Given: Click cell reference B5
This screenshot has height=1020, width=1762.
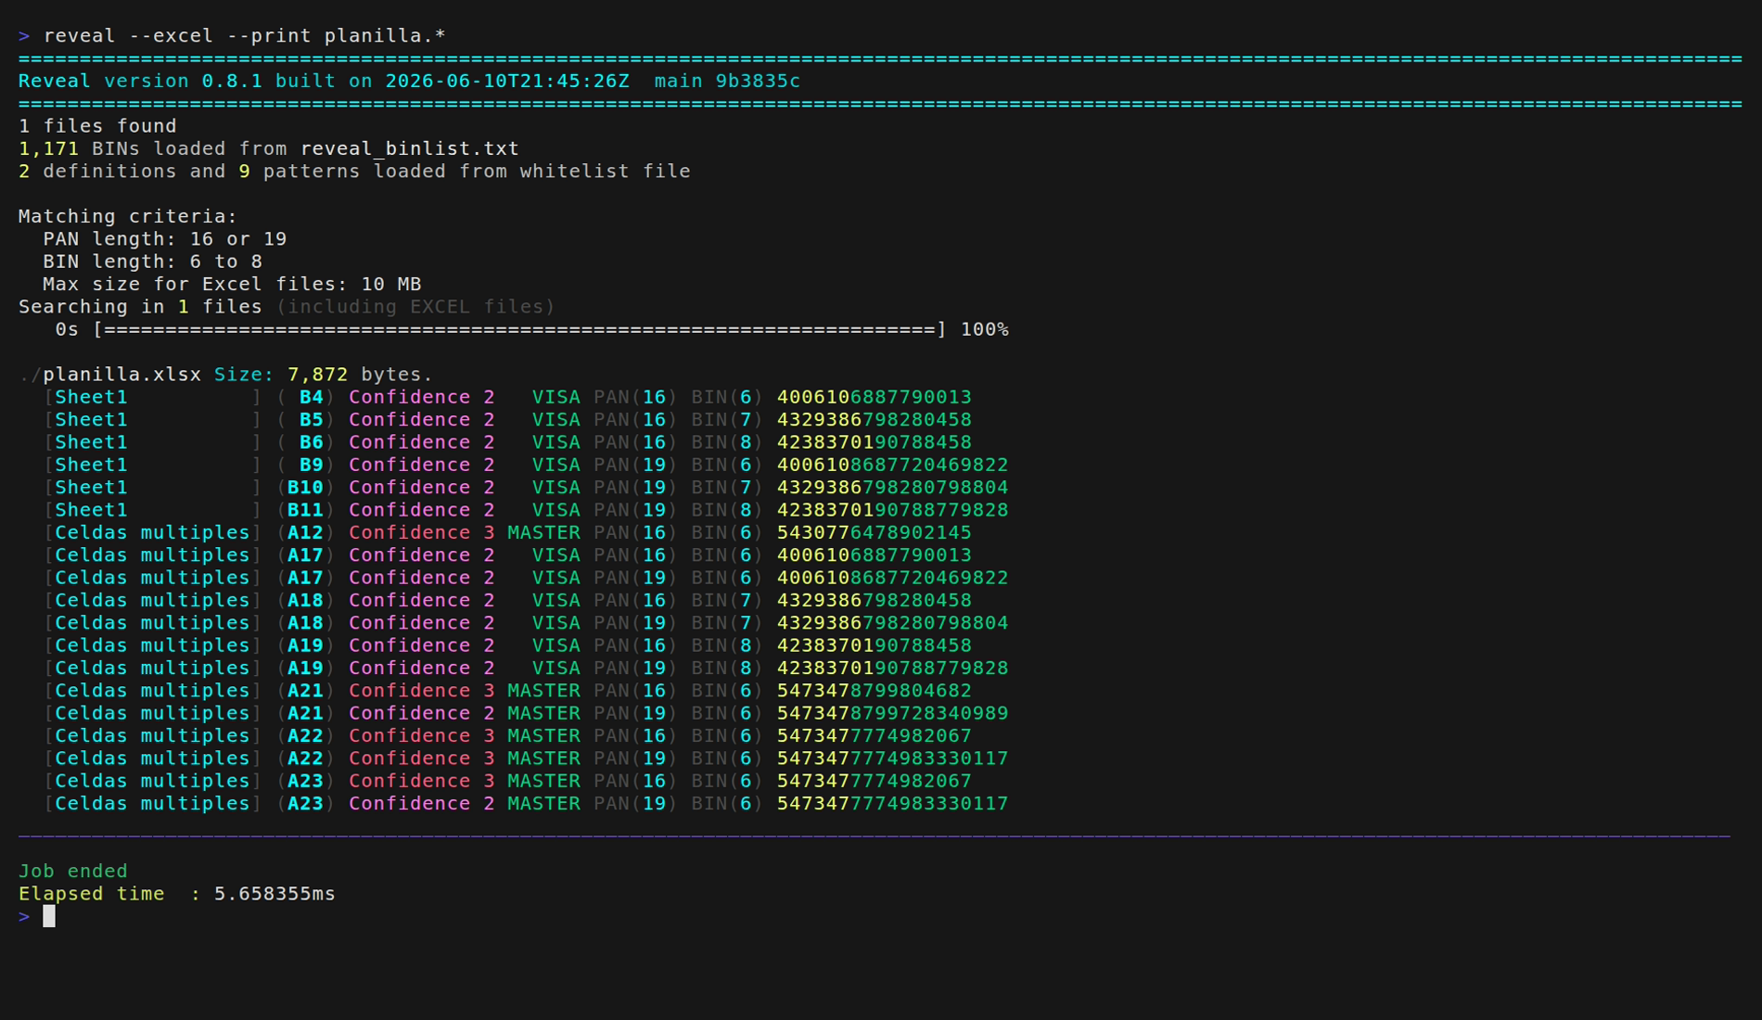Looking at the screenshot, I should 311,420.
